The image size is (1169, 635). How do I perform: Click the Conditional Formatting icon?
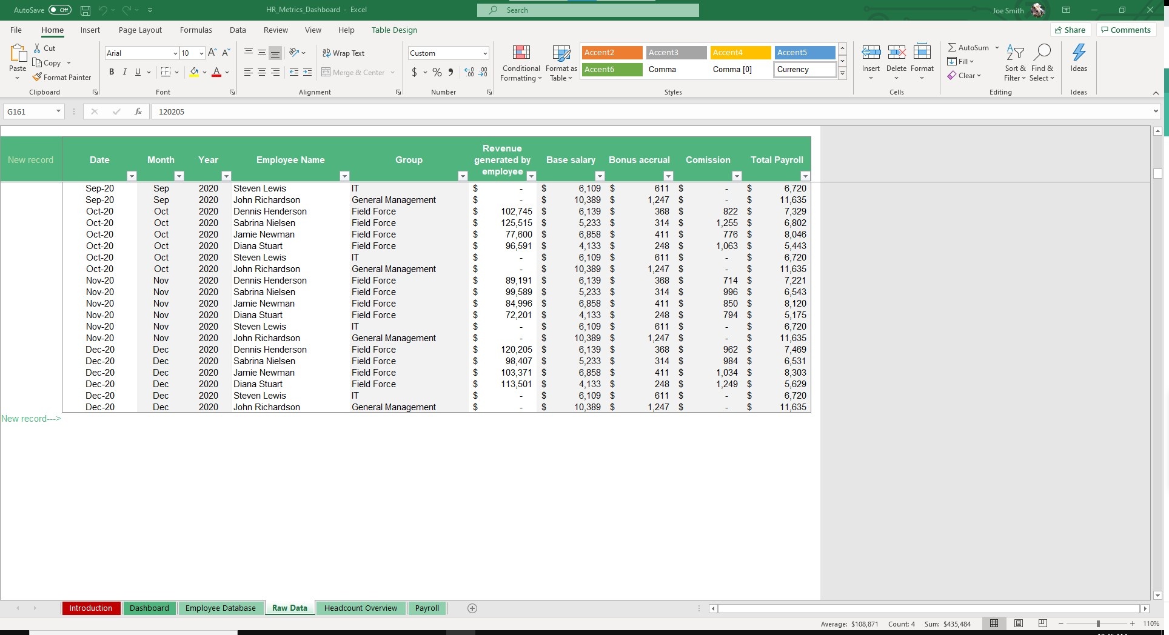[x=521, y=53]
